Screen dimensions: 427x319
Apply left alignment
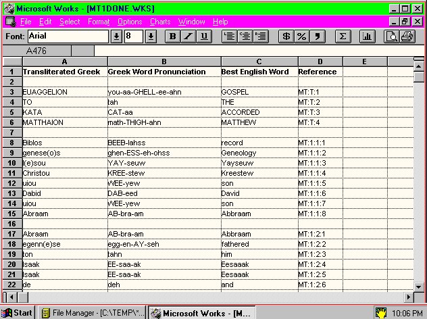tap(230, 36)
